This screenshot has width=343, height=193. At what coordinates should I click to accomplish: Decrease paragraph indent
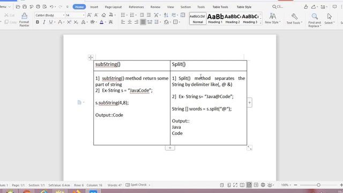(142, 15)
